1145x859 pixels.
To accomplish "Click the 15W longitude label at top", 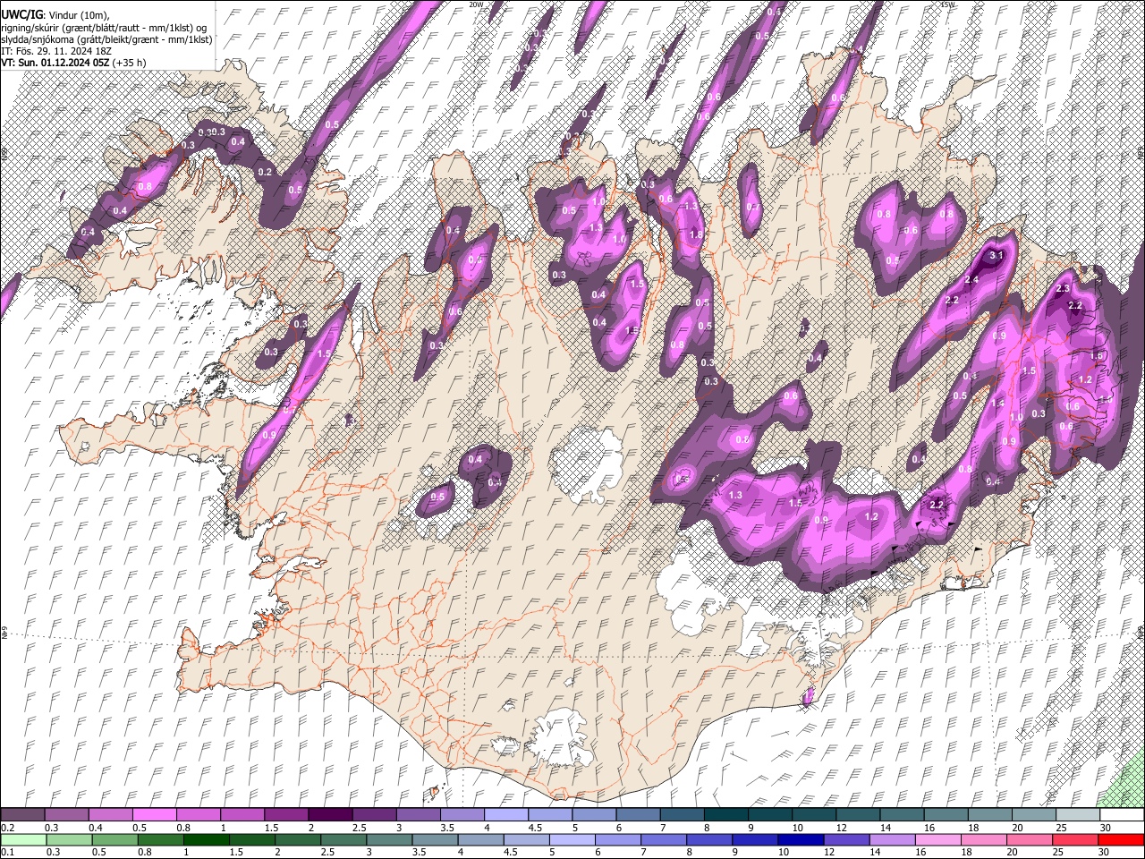I will coord(947,4).
